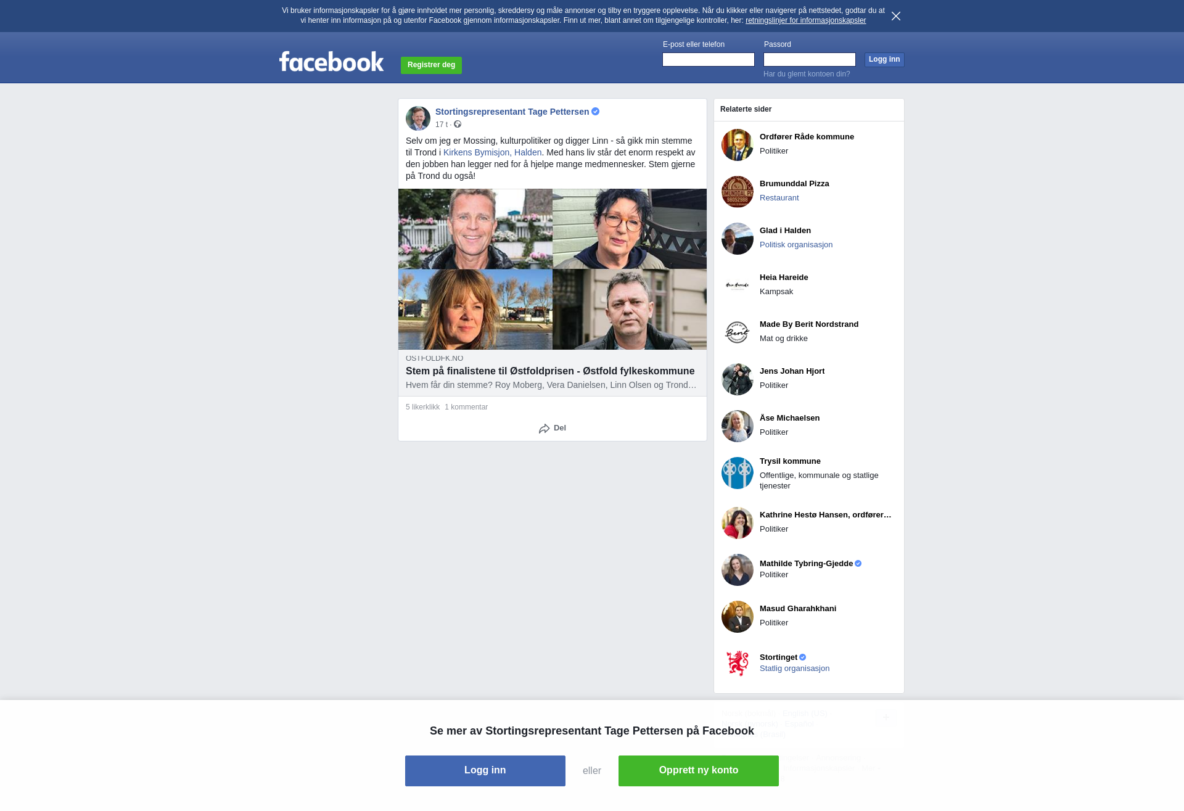Focus the Passord input field
Screen dimensions: 1184x811
tap(809, 60)
